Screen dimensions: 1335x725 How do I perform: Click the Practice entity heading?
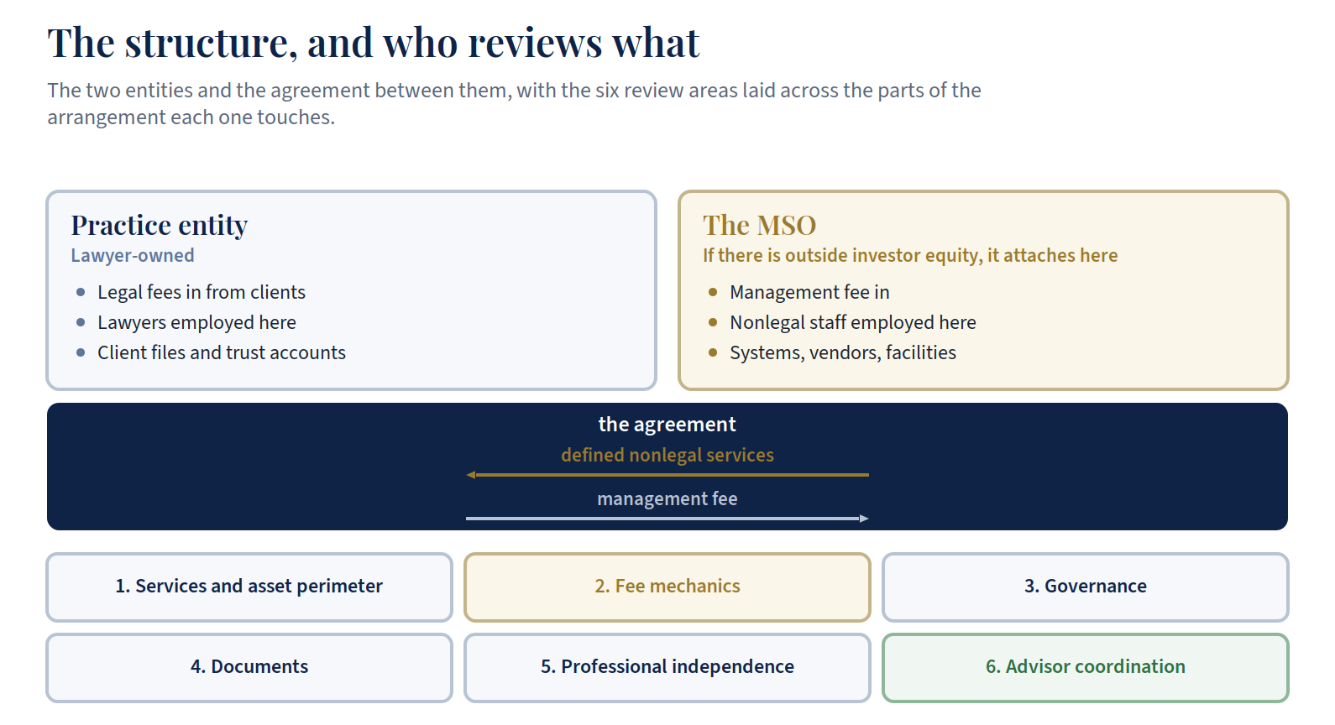coord(160,225)
